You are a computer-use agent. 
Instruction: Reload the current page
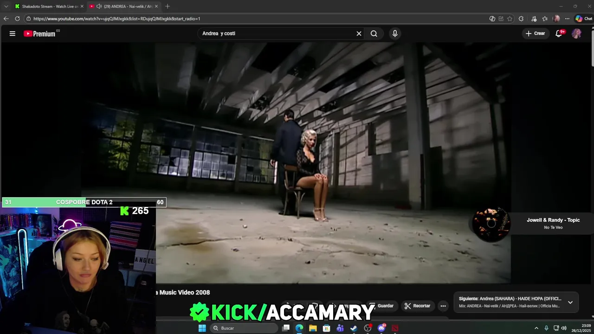pos(17,19)
